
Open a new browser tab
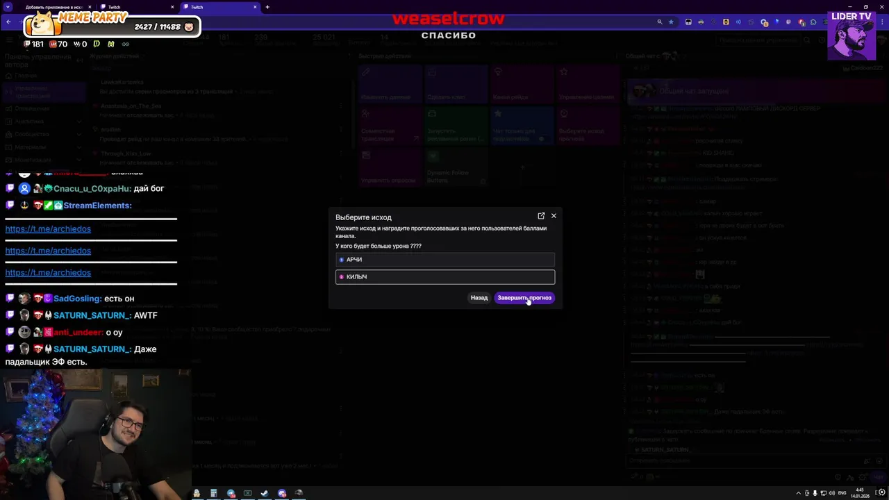[x=267, y=7]
